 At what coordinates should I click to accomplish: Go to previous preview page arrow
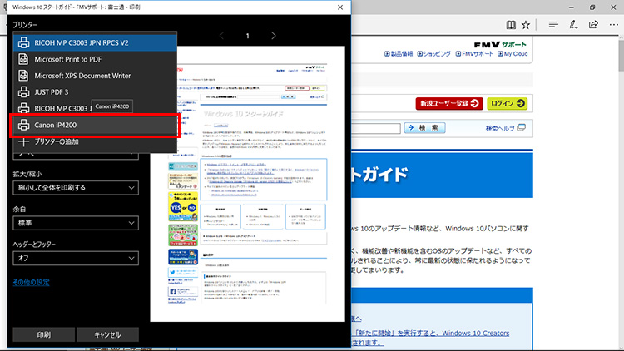pos(221,37)
